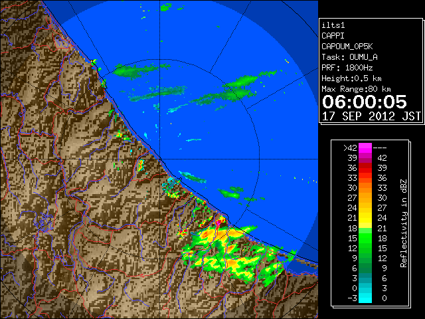Image resolution: width=425 pixels, height=319 pixels.
Task: Click the '-3' legend value
Action: pos(352,298)
